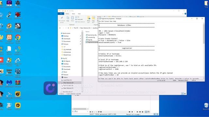Open the Explorer help question mark icon
This screenshot has width=209, height=117.
(x=185, y=14)
